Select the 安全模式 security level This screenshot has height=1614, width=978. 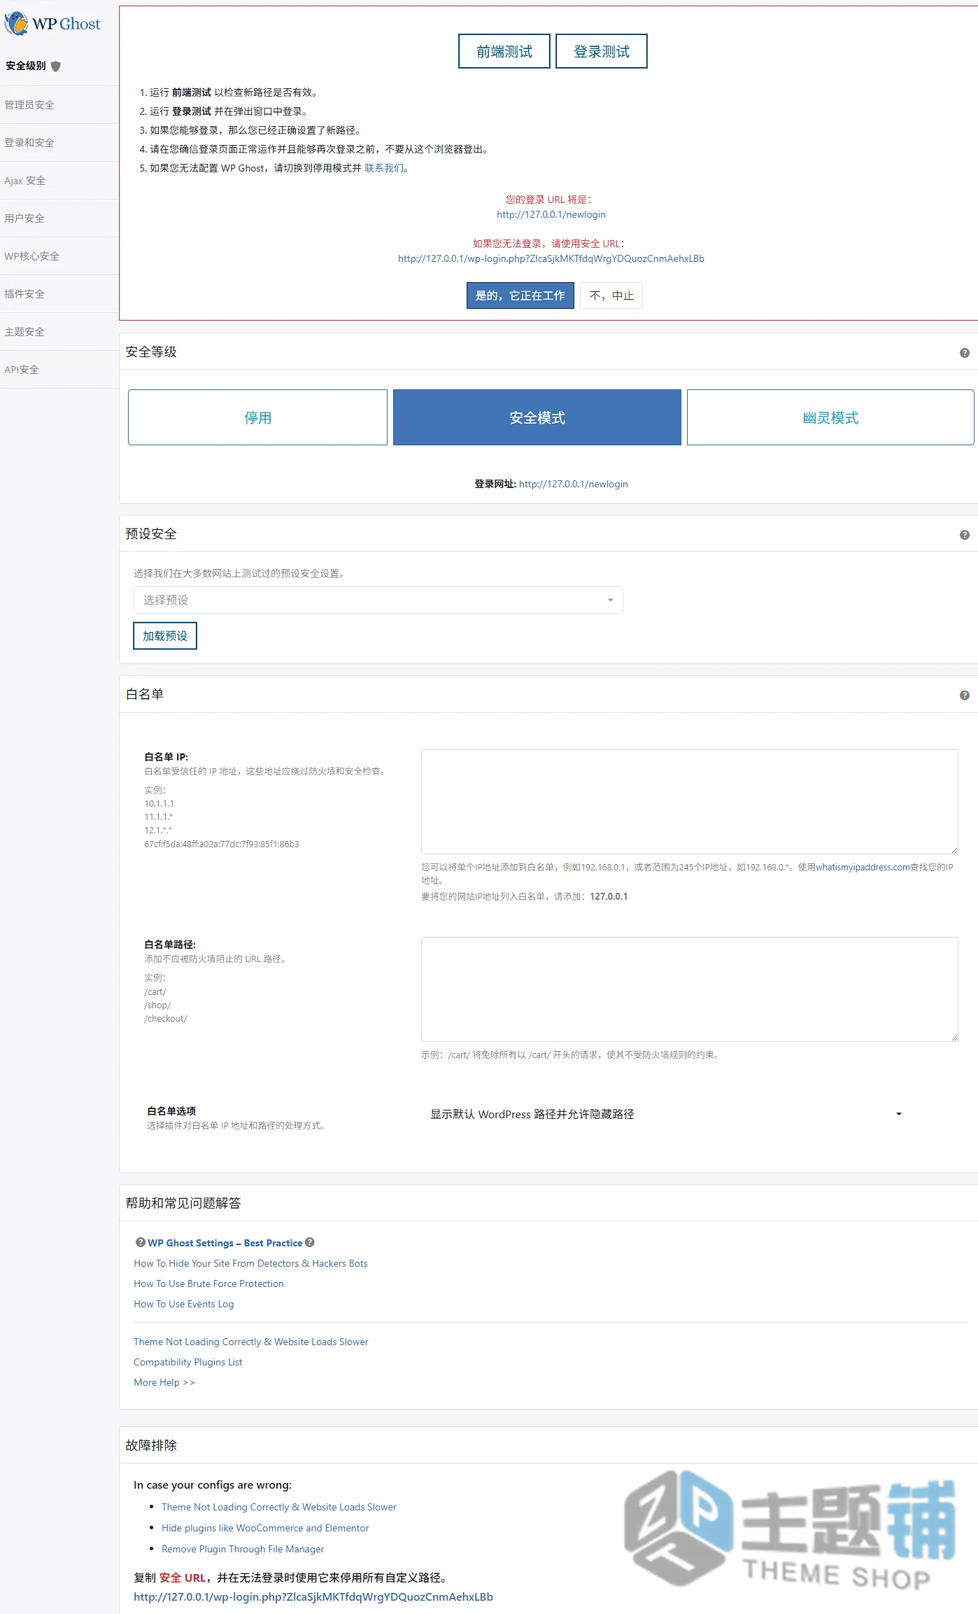point(537,417)
